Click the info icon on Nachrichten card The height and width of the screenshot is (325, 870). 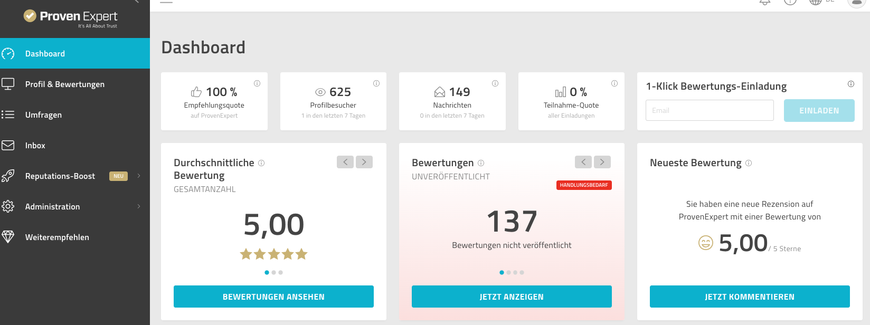coord(495,83)
